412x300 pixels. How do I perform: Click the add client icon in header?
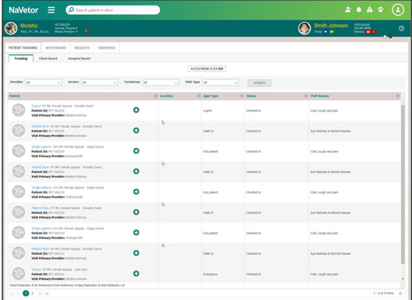click(348, 10)
